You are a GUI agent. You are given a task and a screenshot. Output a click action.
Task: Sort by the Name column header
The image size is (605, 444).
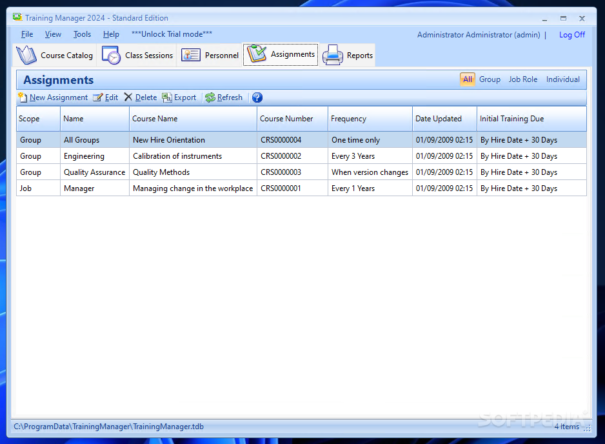(x=95, y=119)
